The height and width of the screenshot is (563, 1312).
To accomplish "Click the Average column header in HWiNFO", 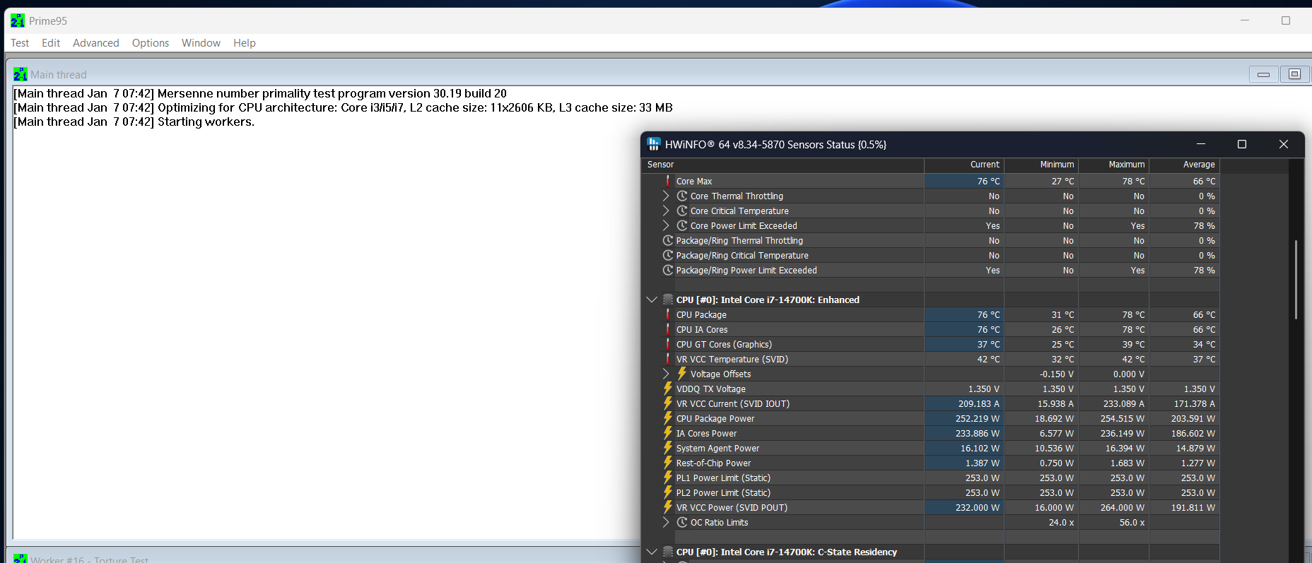I will (1184, 165).
